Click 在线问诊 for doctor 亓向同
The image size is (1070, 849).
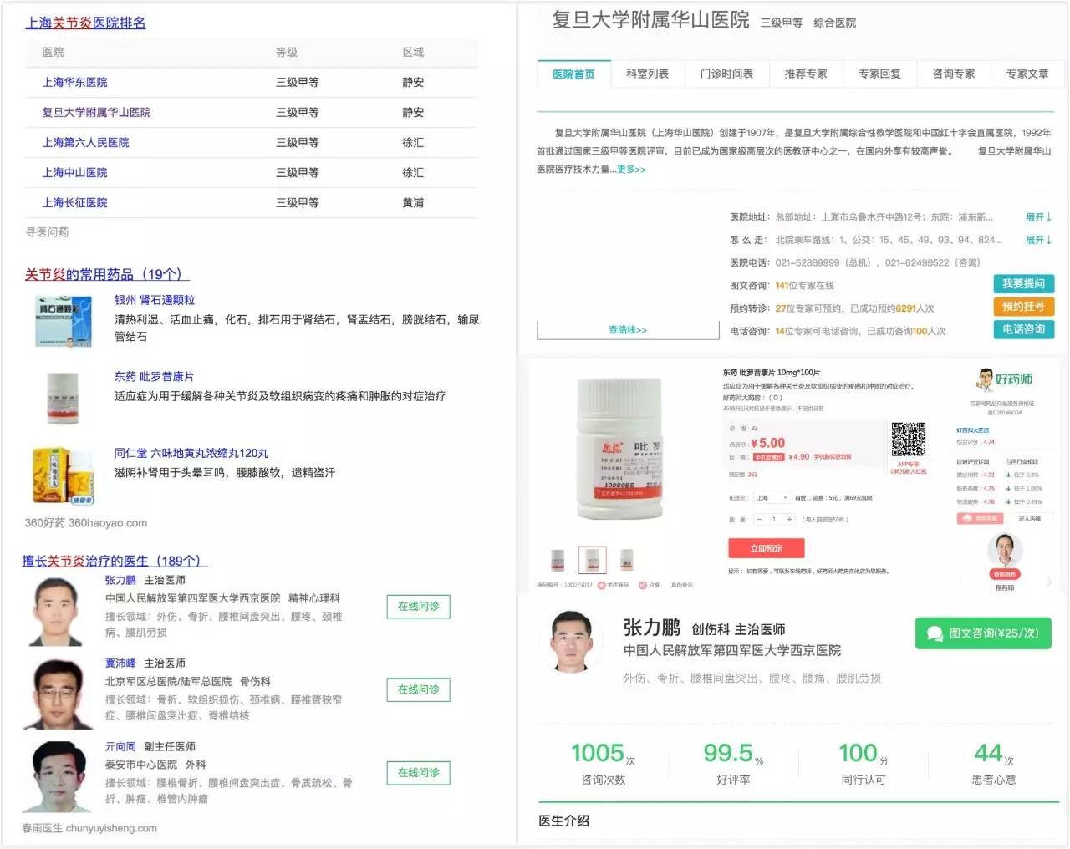click(418, 773)
